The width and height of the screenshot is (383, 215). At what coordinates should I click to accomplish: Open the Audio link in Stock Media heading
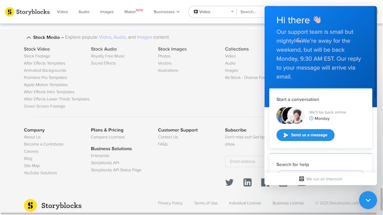click(120, 37)
